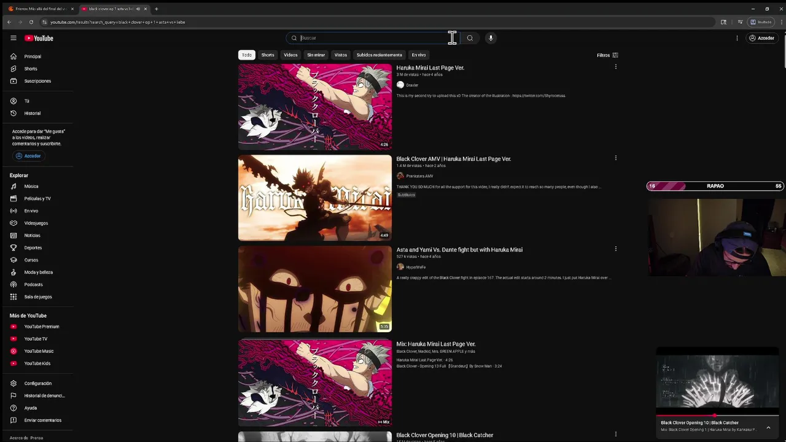Open Suscripciones in the sidebar
The height and width of the screenshot is (442, 786).
[x=37, y=81]
